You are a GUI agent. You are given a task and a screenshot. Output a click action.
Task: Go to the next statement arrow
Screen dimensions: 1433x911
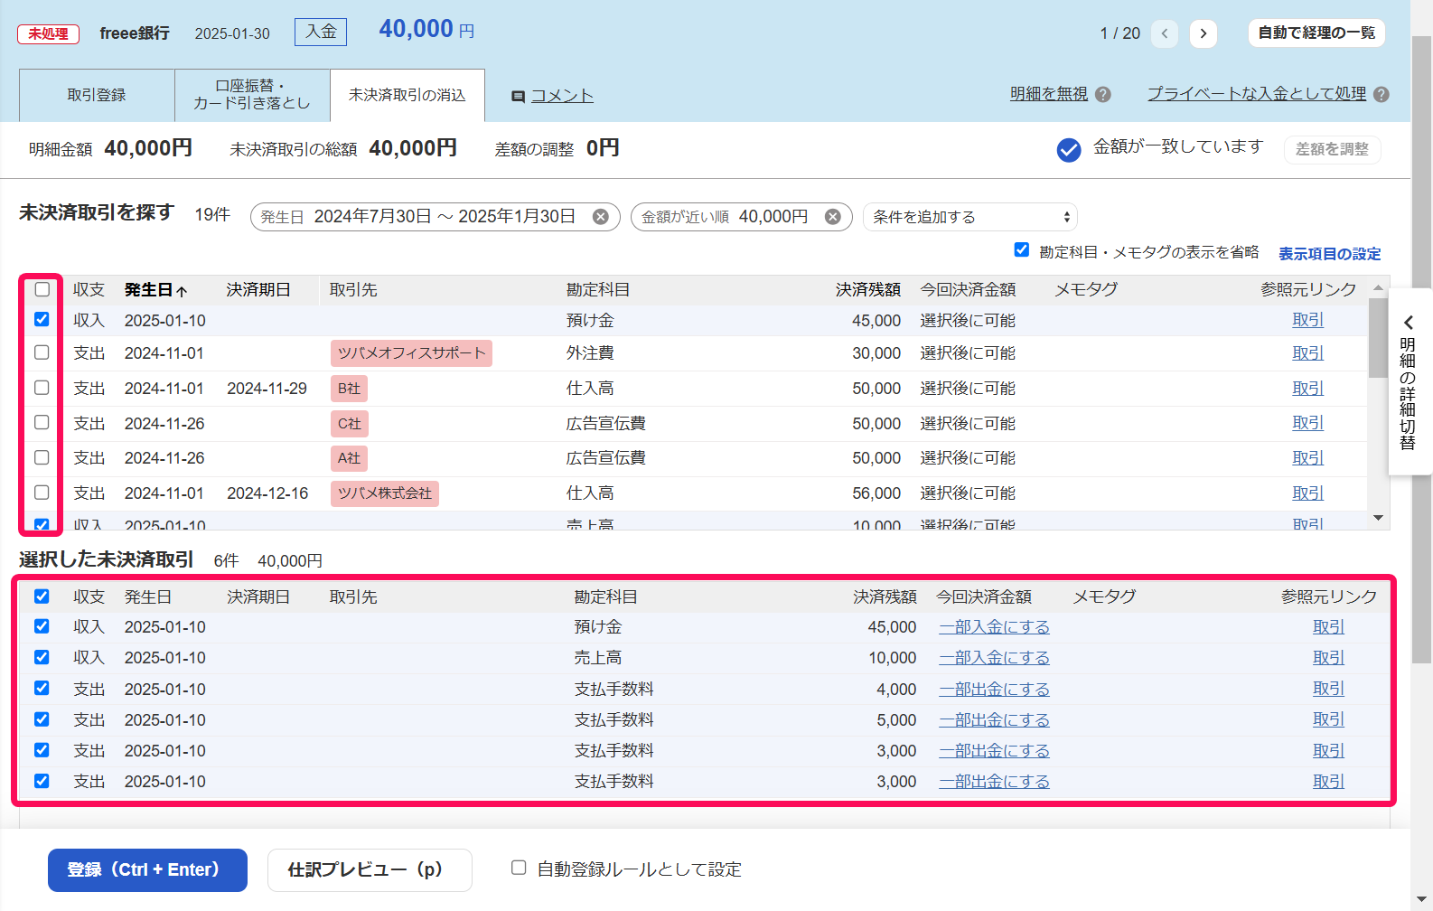[1203, 33]
